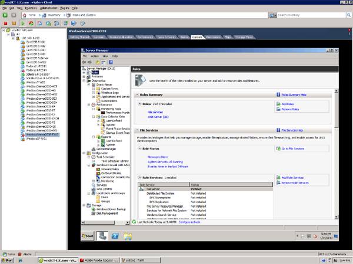Switch to the Performance tab
353x264 pixels.
click(145, 38)
